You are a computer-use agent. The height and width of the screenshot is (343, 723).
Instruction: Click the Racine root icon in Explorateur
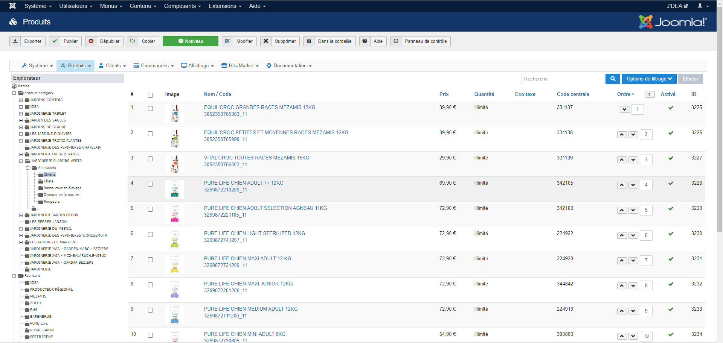(14, 86)
